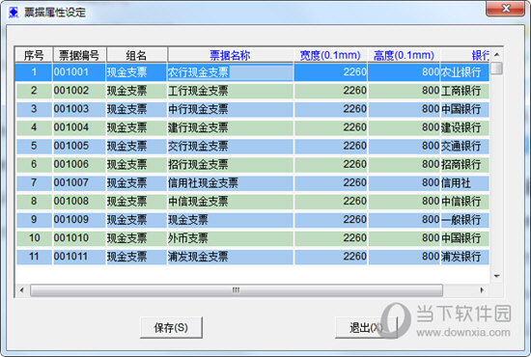This screenshot has width=531, height=357.
Task: Click the vertical scrollbar down arrow
Action: pos(497,276)
